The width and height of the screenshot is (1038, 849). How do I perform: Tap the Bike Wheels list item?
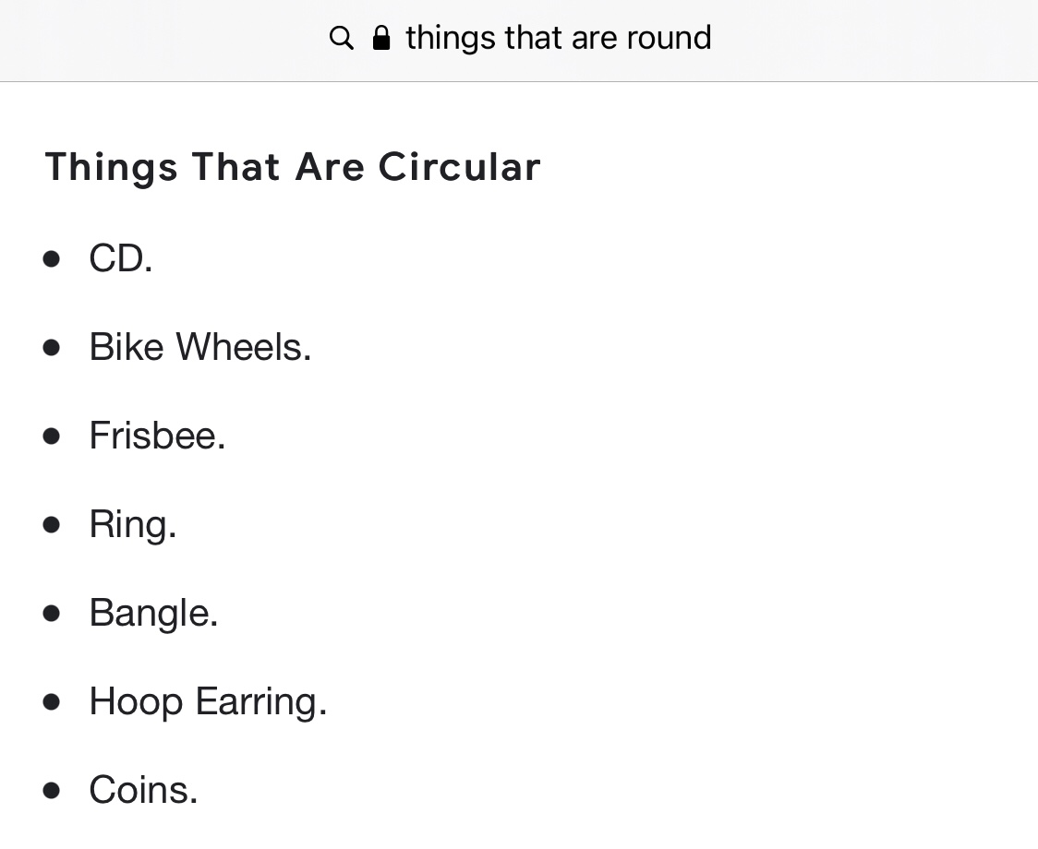click(199, 347)
